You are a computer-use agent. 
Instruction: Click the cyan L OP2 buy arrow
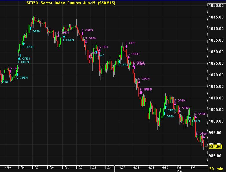(x=96, y=52)
